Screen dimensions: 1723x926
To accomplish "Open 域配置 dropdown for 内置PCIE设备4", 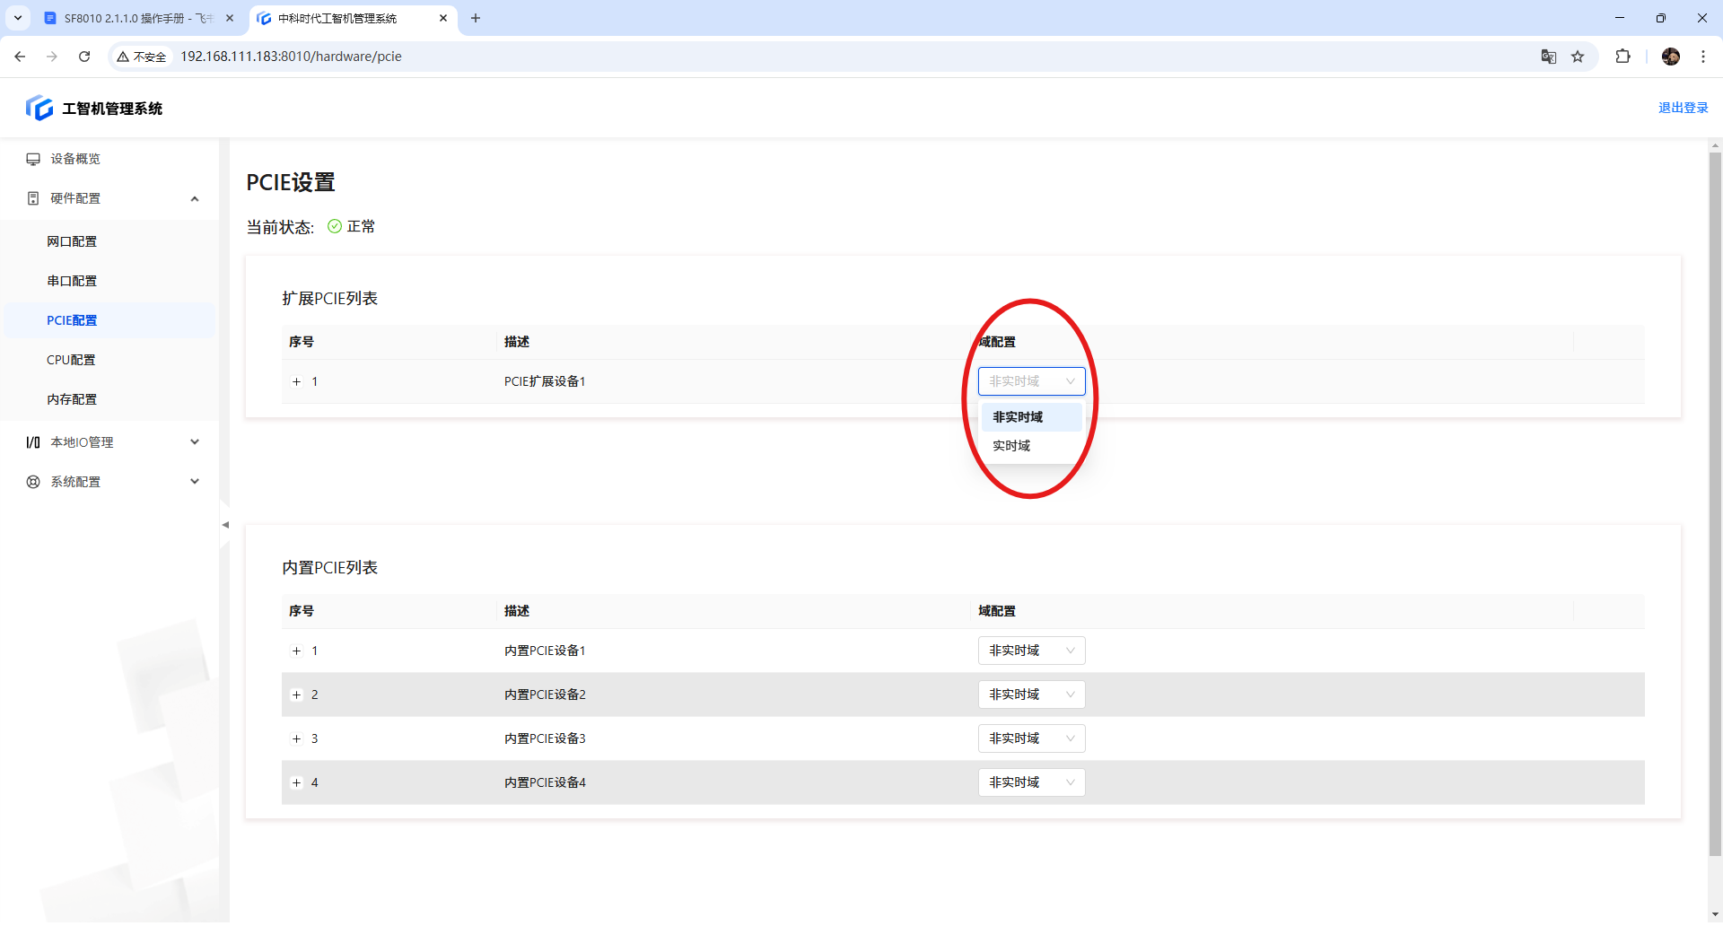I will (x=1031, y=782).
